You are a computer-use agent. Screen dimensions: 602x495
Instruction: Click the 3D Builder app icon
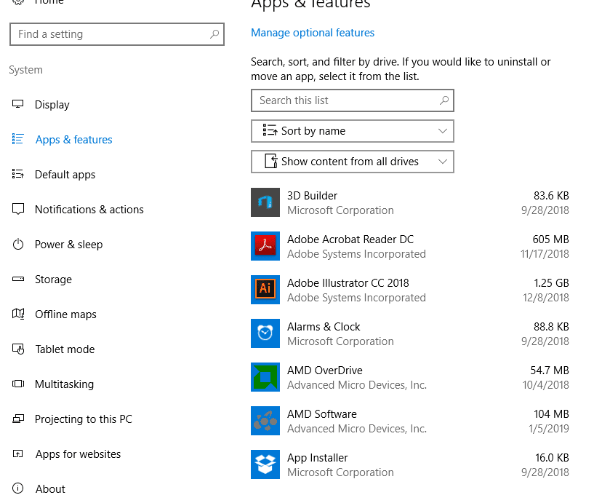point(265,202)
